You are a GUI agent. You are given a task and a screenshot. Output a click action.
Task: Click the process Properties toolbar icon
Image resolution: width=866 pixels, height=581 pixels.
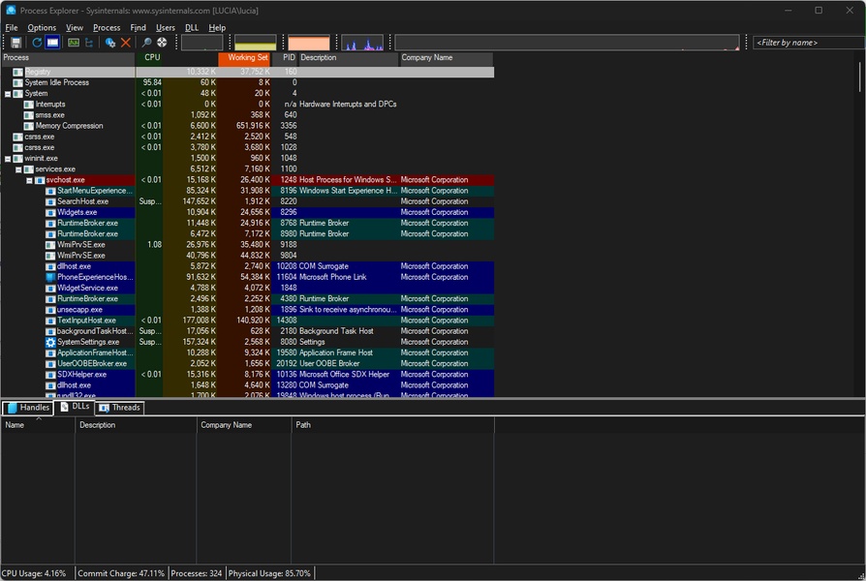110,43
